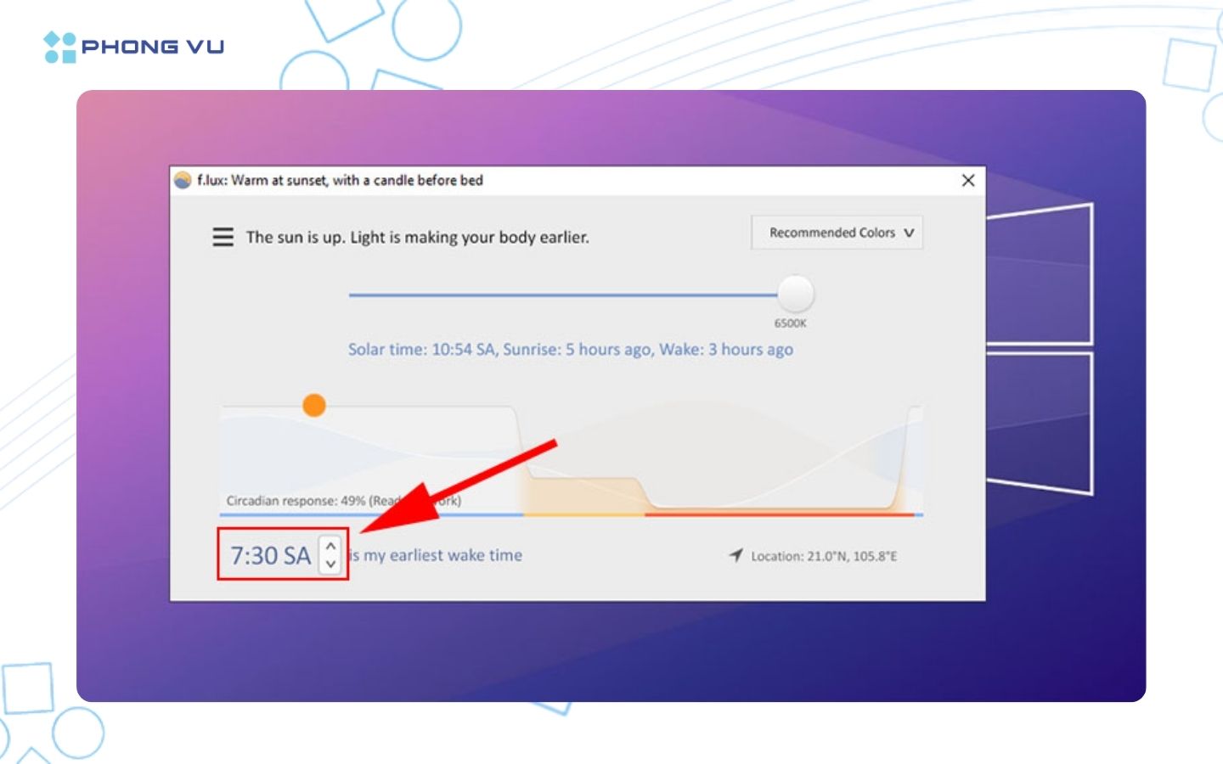Close the f.lux window
This screenshot has width=1223, height=764.
pos(967,180)
